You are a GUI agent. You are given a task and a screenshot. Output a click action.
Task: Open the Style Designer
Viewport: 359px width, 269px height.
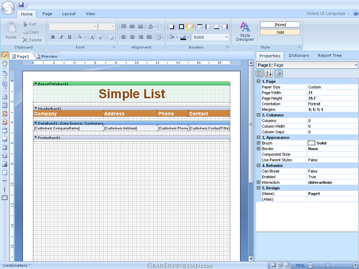245,30
